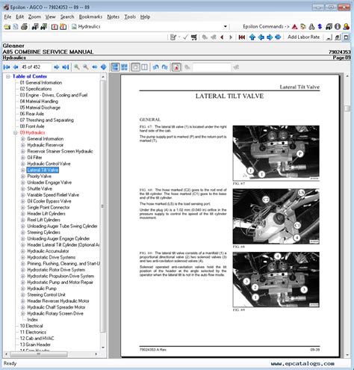This screenshot has height=370, width=354.
Task: Select 10 Electrical in contents
Action: 31,326
